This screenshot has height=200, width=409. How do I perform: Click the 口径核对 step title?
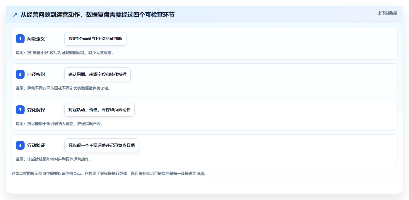[x=36, y=74]
